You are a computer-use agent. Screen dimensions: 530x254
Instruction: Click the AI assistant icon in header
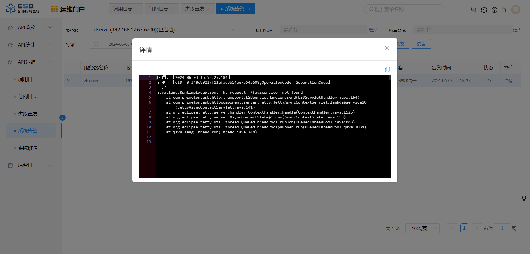click(x=484, y=10)
